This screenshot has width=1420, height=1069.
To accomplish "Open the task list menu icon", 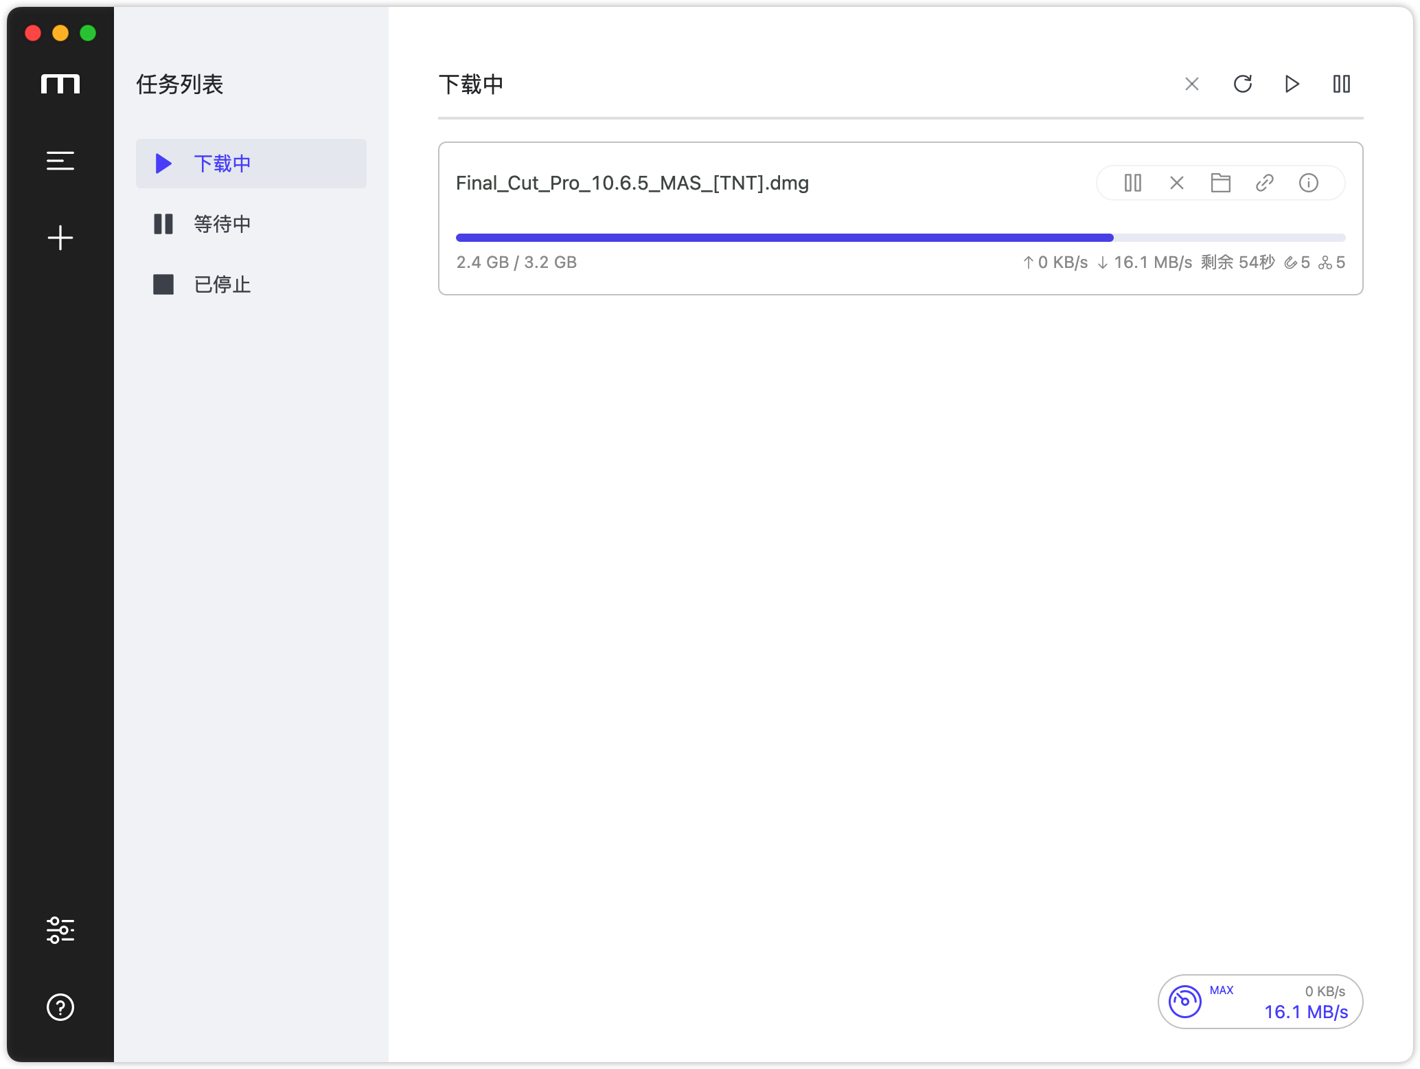I will coord(60,161).
